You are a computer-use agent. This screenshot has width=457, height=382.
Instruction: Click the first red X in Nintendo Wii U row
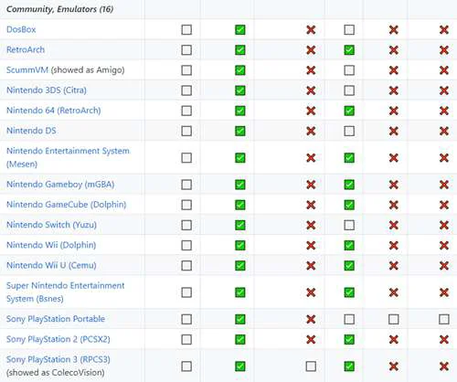[x=311, y=265]
